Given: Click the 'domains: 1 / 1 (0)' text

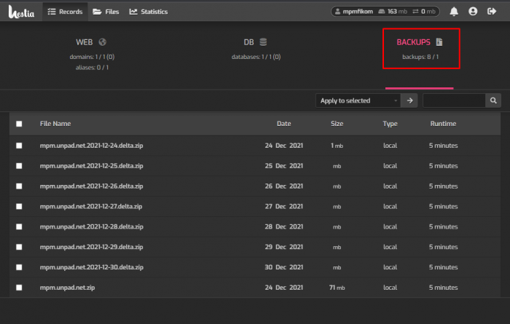Looking at the screenshot, I should point(92,57).
